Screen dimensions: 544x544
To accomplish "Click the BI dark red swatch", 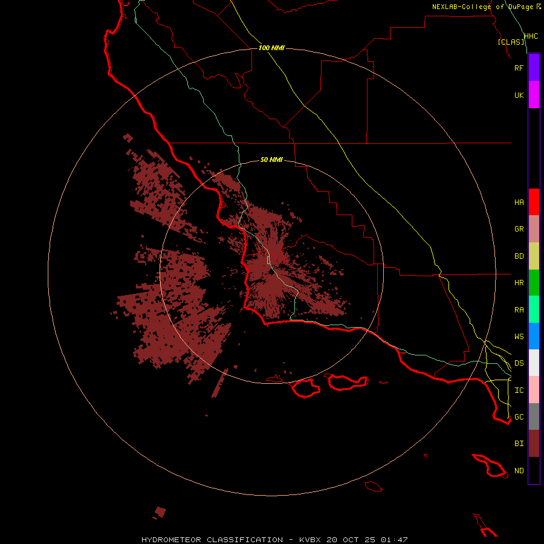I will (534, 444).
